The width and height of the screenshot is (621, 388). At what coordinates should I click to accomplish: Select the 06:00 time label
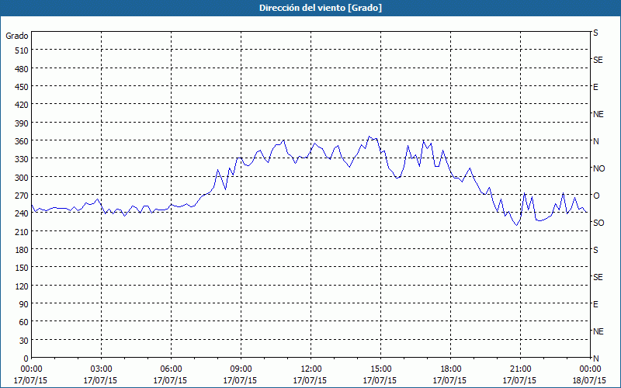pos(171,369)
